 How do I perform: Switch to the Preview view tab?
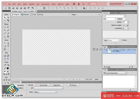tap(25, 14)
